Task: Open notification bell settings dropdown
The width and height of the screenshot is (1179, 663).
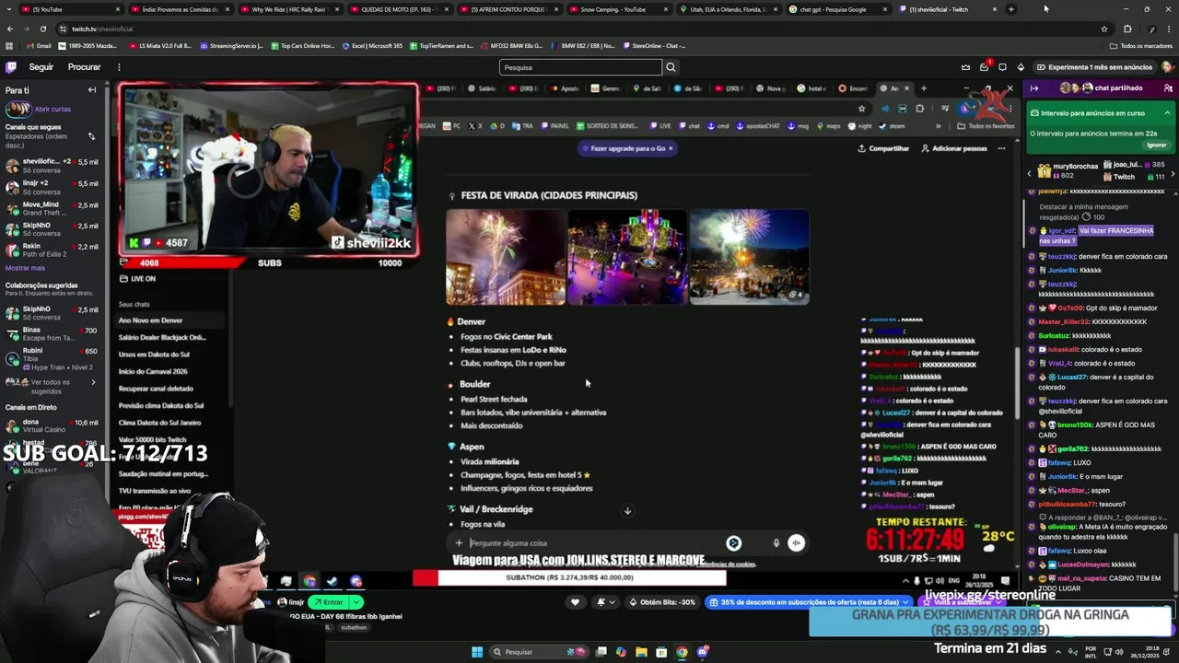Action: coord(606,602)
